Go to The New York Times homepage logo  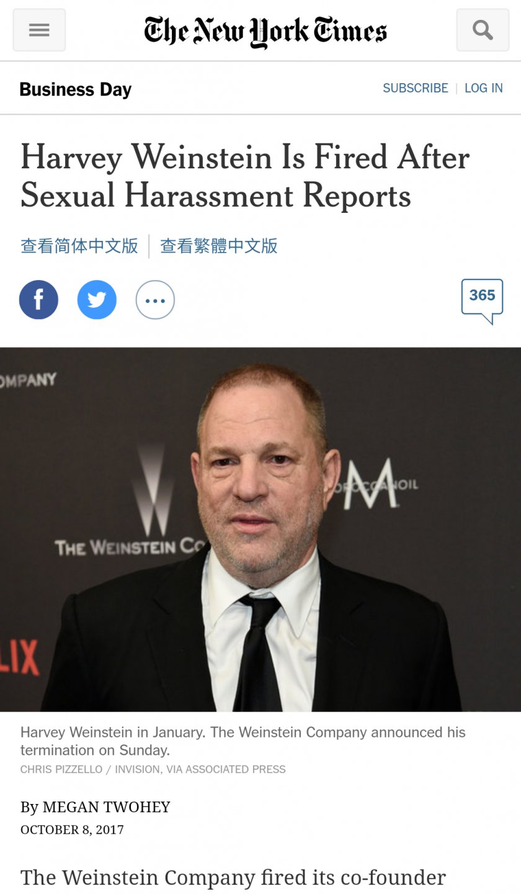265,31
